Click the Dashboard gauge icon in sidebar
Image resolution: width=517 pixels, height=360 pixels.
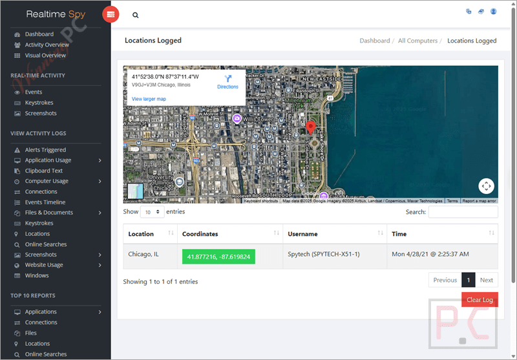(17, 34)
